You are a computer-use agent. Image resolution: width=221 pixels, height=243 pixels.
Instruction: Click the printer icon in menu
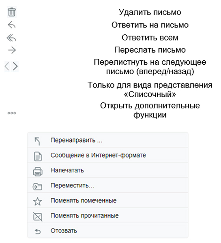(x=38, y=172)
